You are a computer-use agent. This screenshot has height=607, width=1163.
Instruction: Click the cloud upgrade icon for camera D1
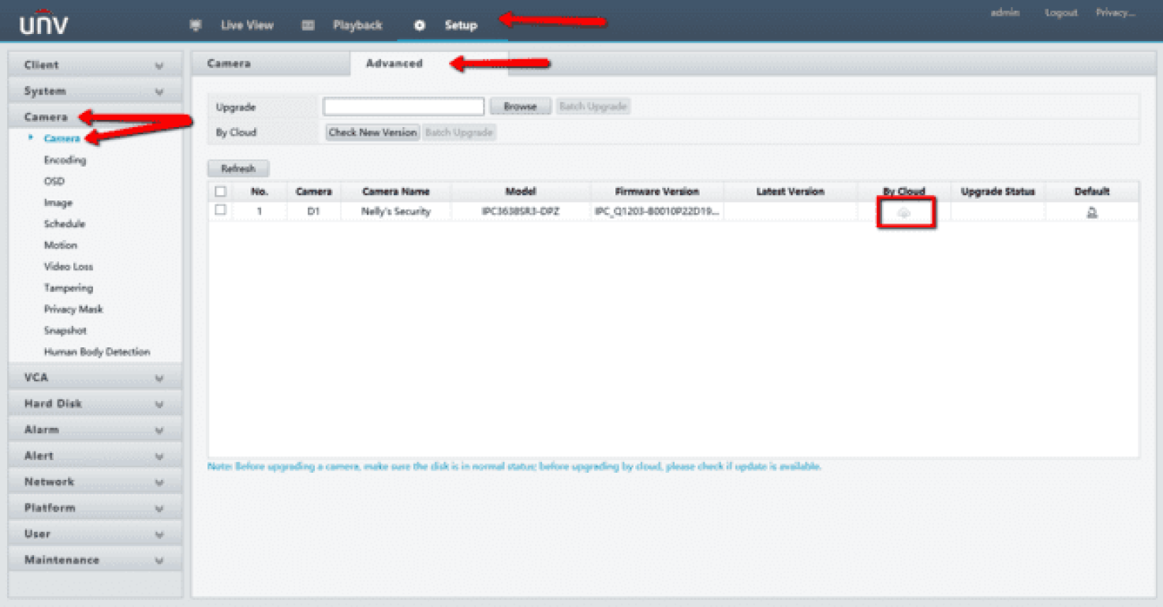click(904, 213)
